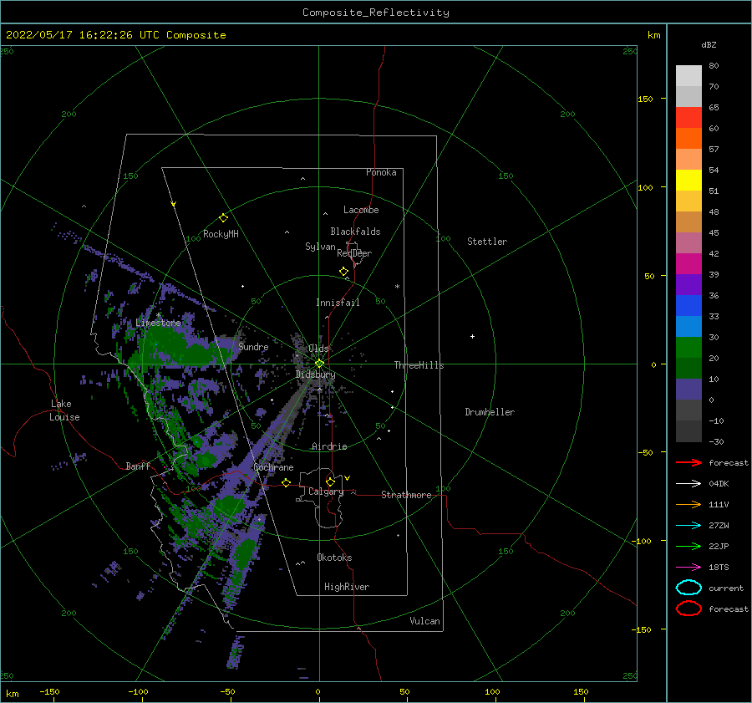Click the Sylvan label on the map
The height and width of the screenshot is (703, 752).
click(320, 247)
